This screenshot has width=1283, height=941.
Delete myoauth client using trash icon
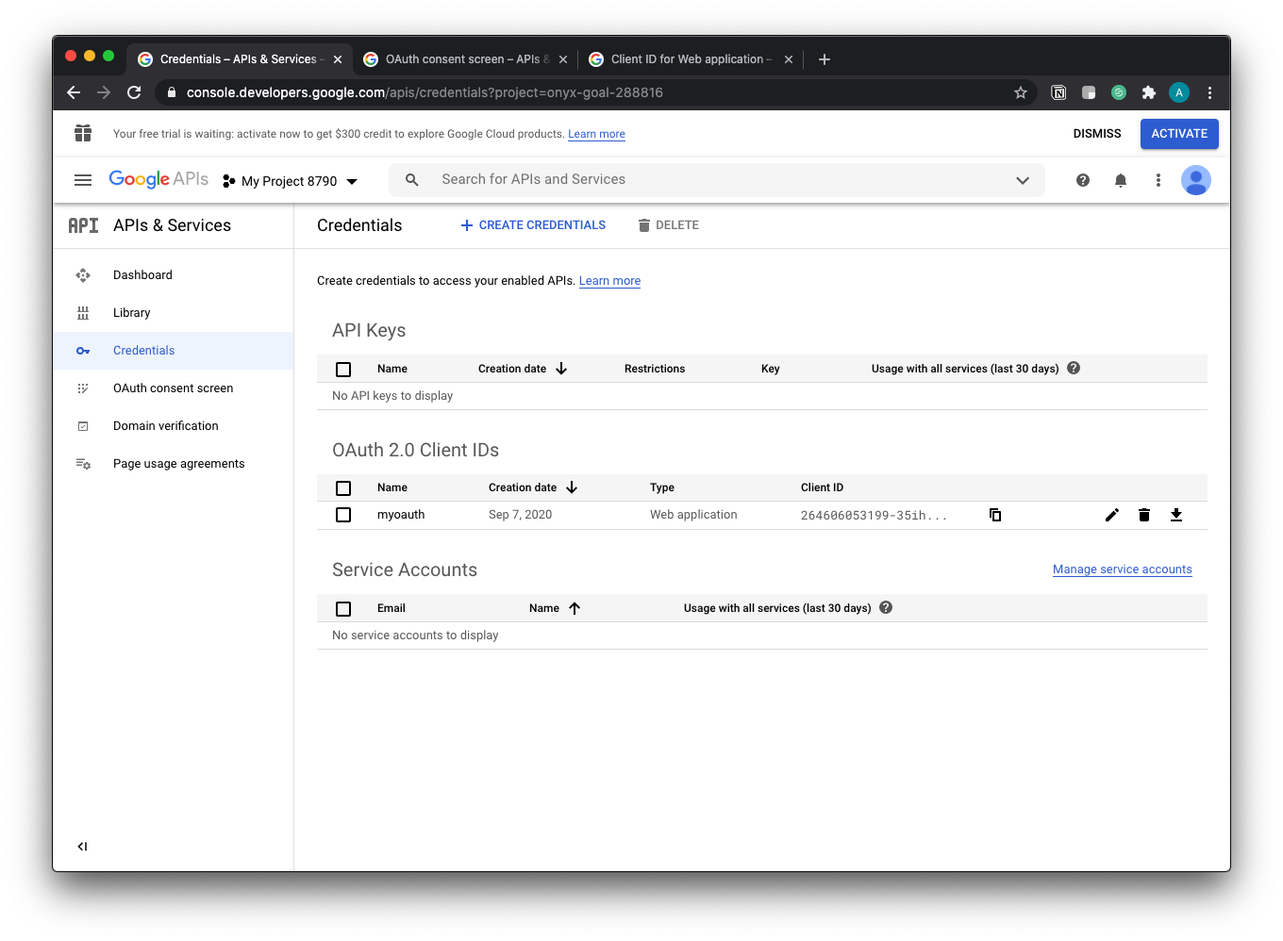1144,515
